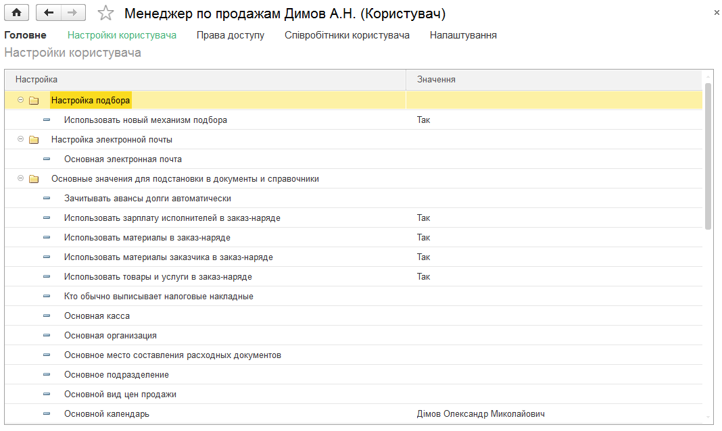Click item icon beside Использовать товары и услуги
The image size is (722, 431).
coord(47,276)
